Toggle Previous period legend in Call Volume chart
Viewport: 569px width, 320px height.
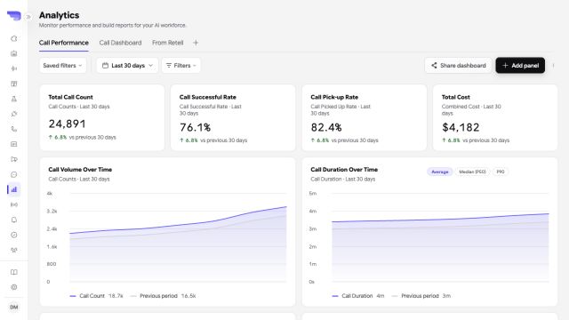coord(163,296)
